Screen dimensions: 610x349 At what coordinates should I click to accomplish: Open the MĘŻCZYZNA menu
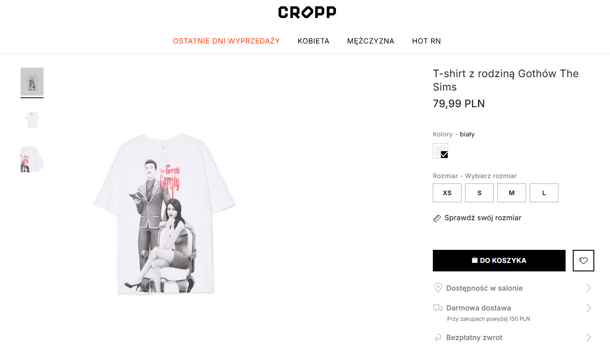coord(370,41)
